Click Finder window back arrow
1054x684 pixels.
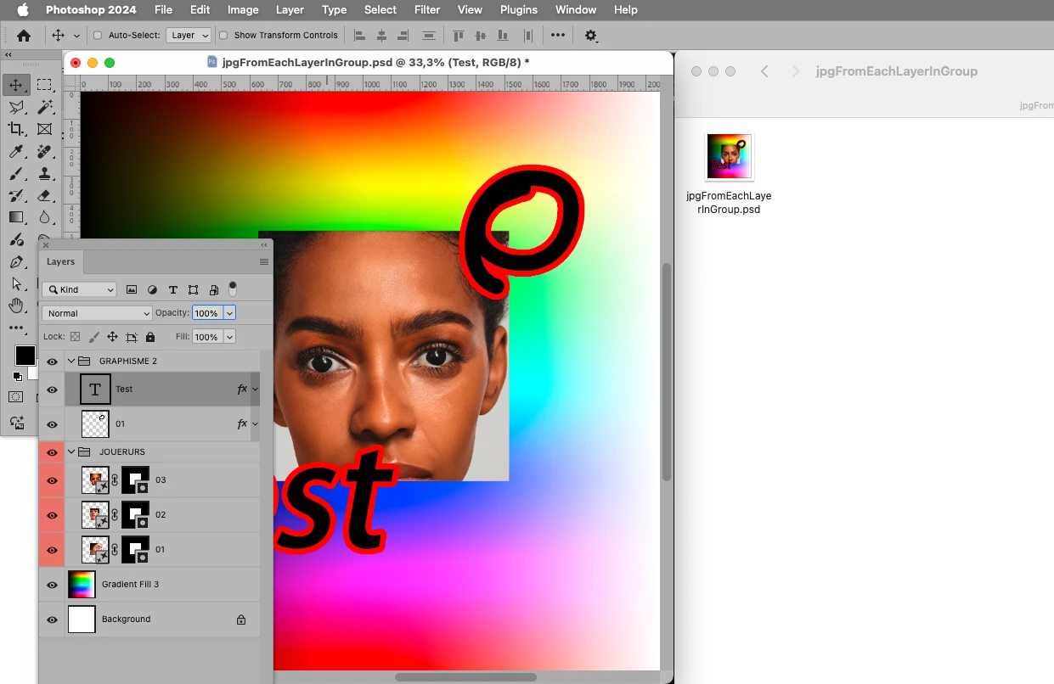pyautogui.click(x=764, y=71)
